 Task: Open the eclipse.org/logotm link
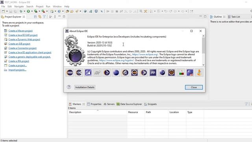[x=117, y=60]
